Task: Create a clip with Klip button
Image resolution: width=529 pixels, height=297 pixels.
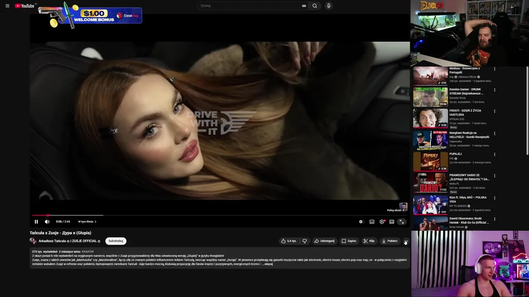Action: 369,241
